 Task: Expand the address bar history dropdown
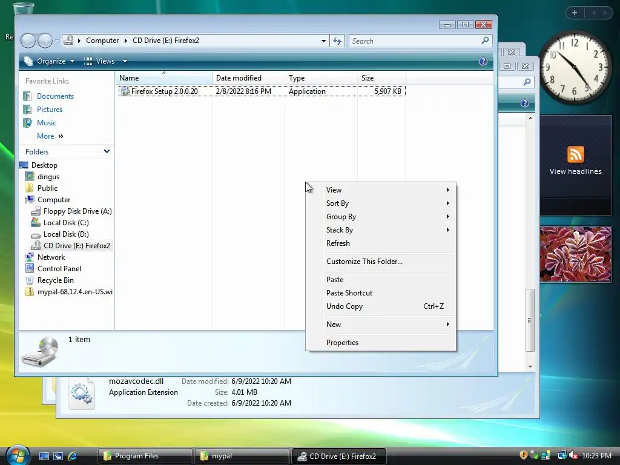[x=323, y=41]
